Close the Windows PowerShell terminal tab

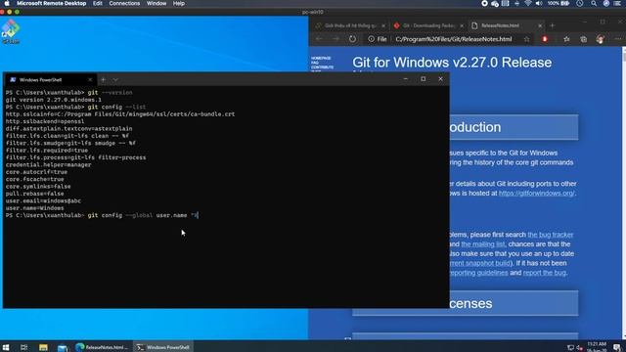pos(90,80)
